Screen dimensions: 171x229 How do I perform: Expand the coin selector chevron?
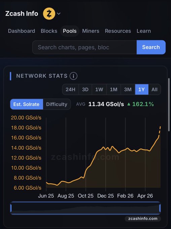coord(59,13)
